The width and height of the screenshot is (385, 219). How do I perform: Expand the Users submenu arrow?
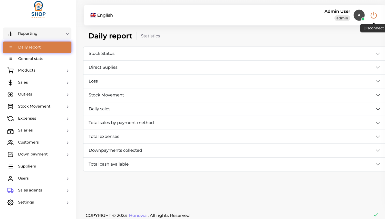pyautogui.click(x=68, y=179)
